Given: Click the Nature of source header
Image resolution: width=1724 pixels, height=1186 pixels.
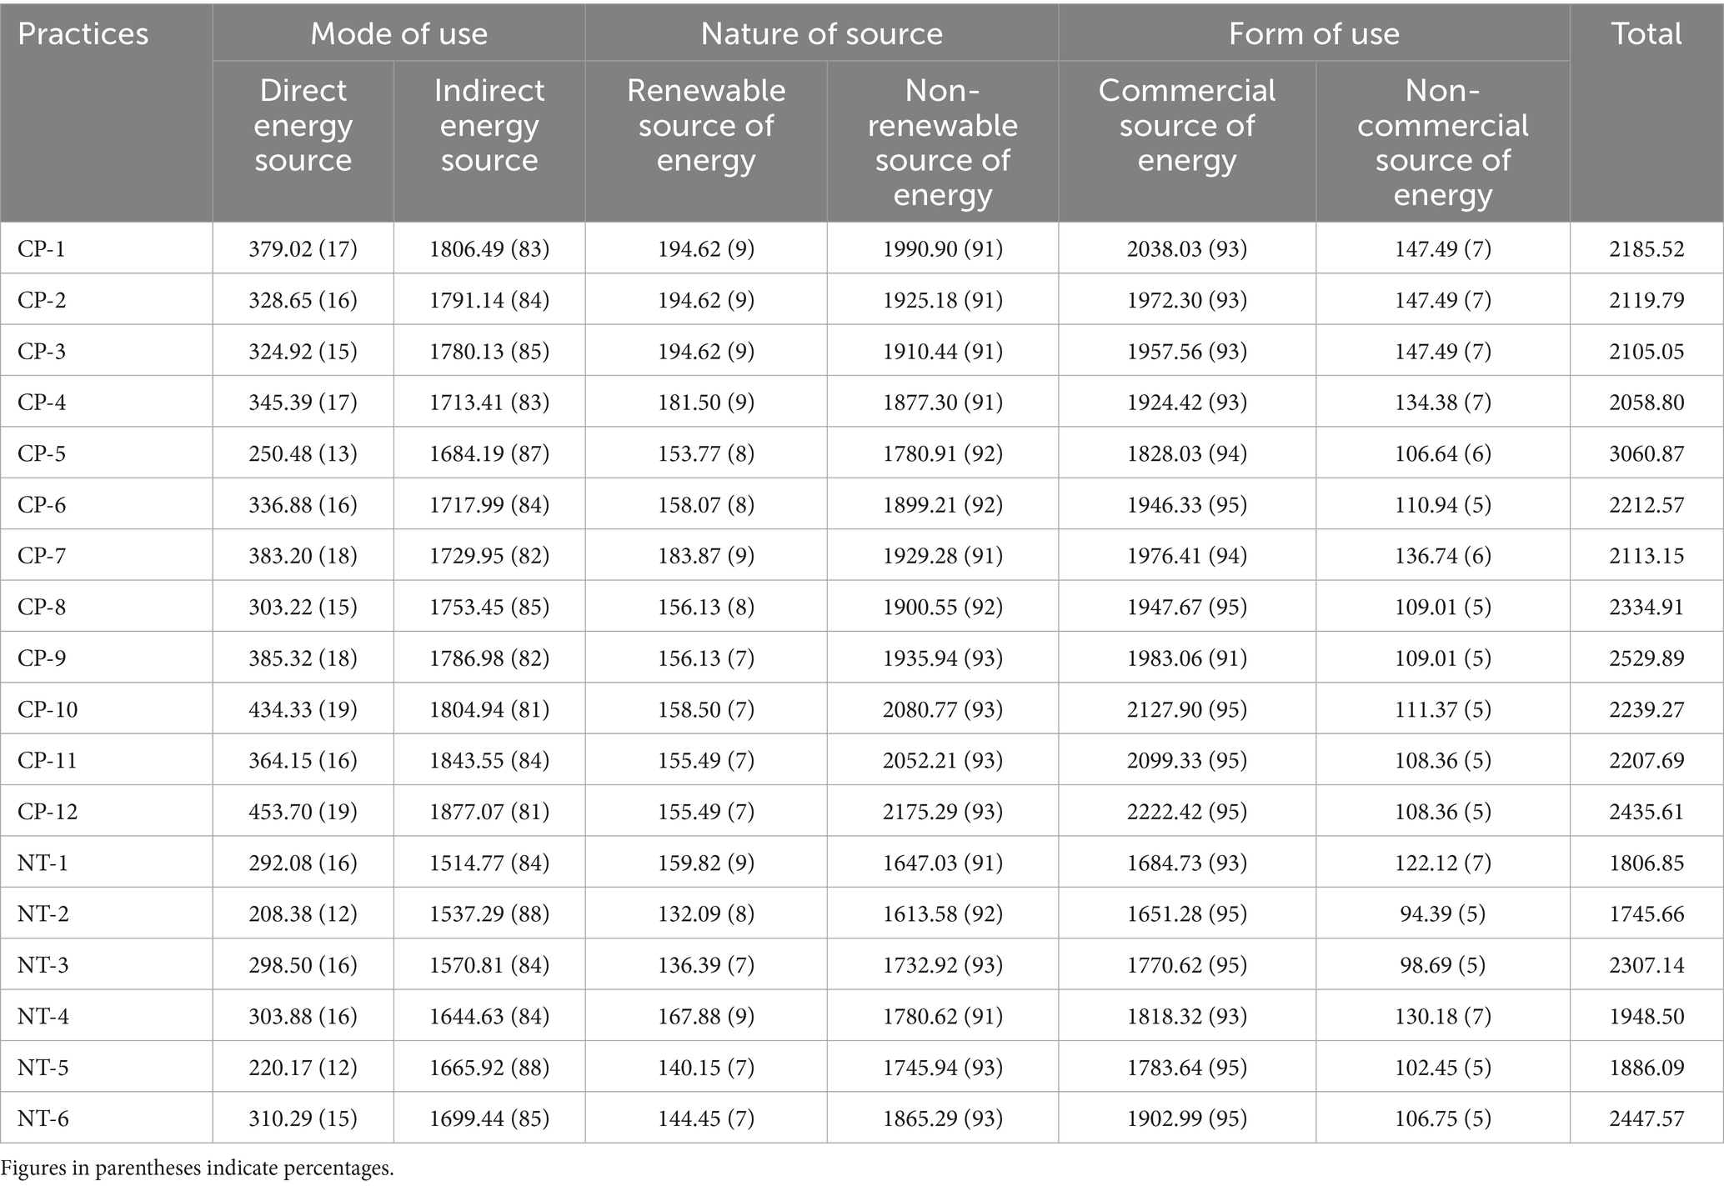Looking at the screenshot, I should [821, 34].
